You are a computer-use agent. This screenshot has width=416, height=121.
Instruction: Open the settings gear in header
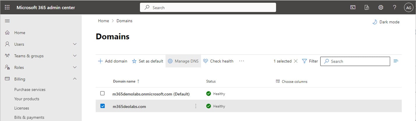pos(381,8)
